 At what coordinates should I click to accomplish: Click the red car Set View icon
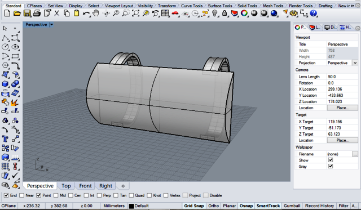(x=175, y=14)
